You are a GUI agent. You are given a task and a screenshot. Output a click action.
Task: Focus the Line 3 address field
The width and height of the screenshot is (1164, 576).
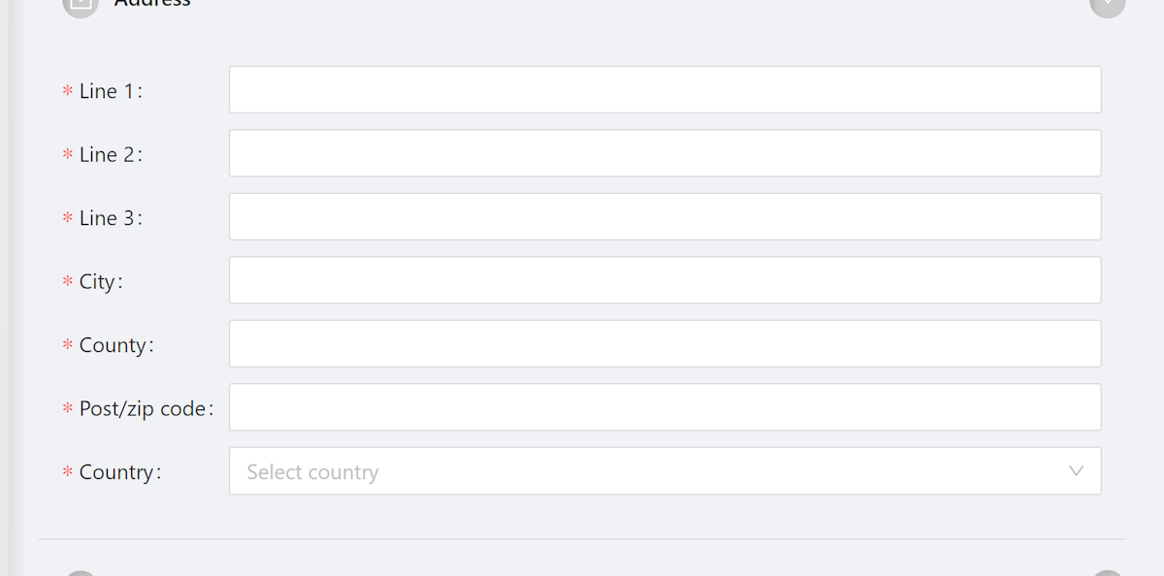[x=664, y=217]
